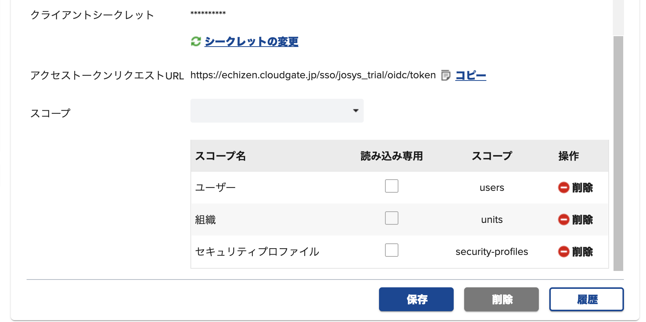Click the green refresh icon beside シークレットの変更
The height and width of the screenshot is (322, 646).
click(x=196, y=41)
